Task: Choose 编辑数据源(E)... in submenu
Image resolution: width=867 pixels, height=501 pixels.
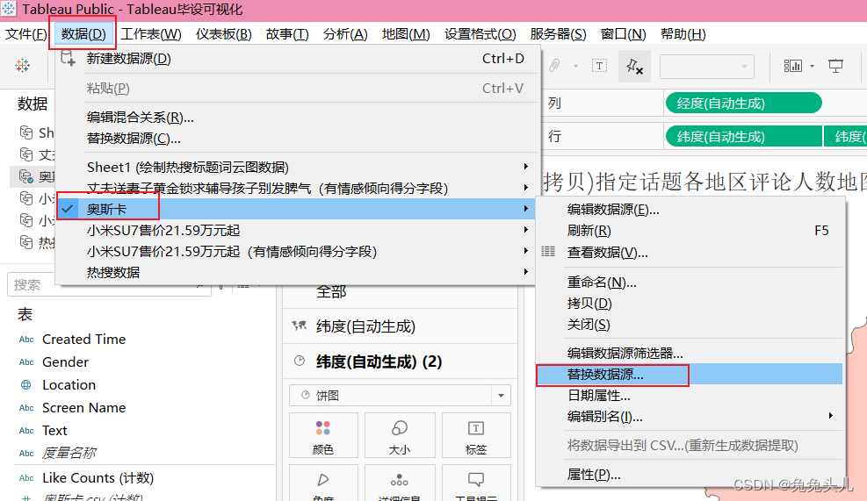Action: pyautogui.click(x=690, y=210)
